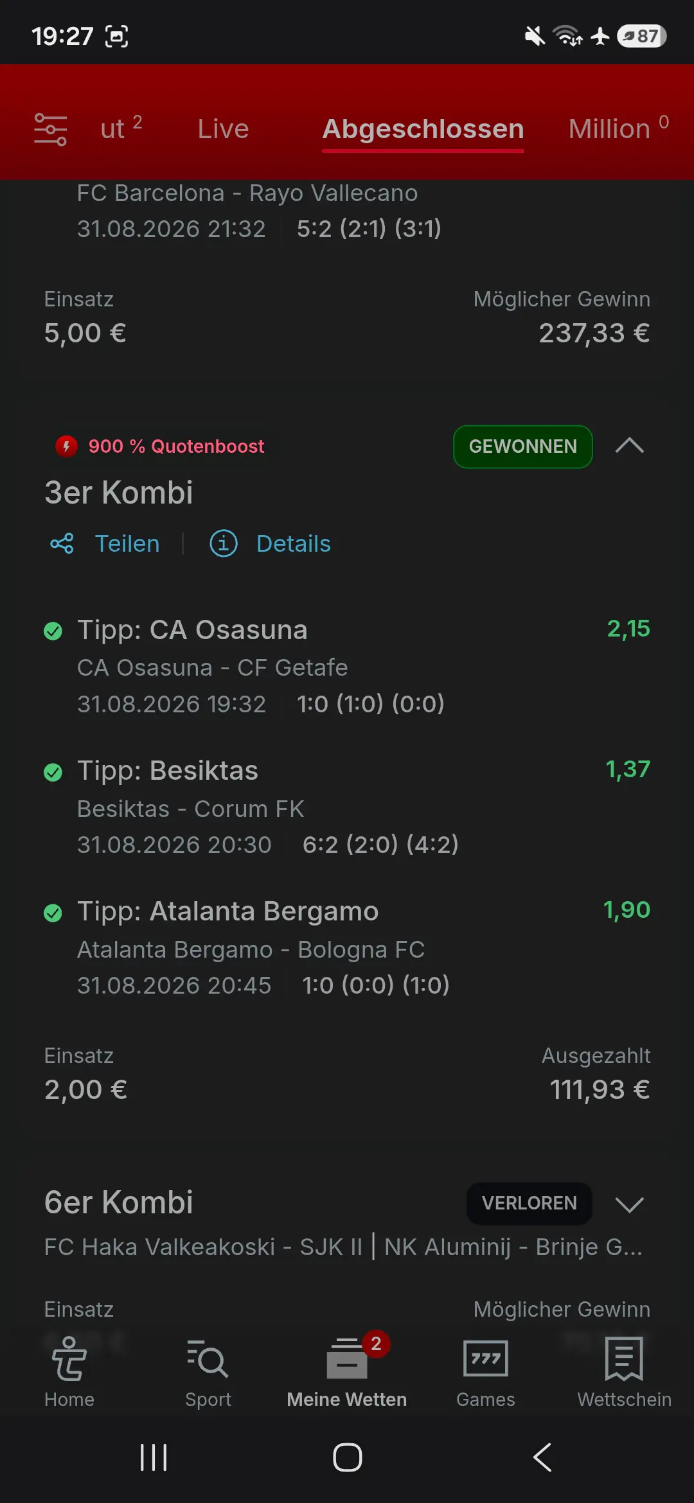Open the Wettschein betslip icon
This screenshot has width=694, height=1503.
(x=624, y=1372)
